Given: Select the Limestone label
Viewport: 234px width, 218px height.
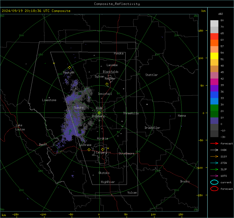Looking at the screenshot, I should (x=49, y=100).
